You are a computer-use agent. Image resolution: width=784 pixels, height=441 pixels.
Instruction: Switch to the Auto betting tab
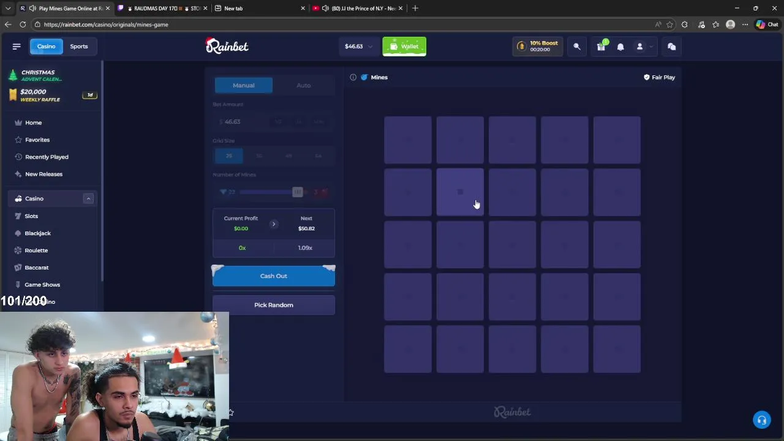(x=304, y=85)
